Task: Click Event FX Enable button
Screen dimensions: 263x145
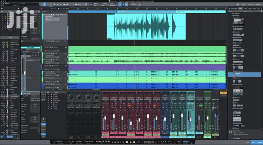Action: (x=35, y=96)
